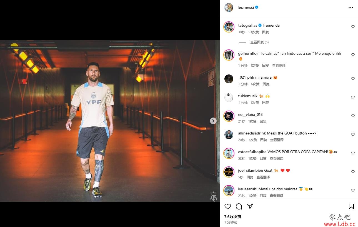Screen dimensions: 358x227
Task: Open the comment bubble icon
Action: point(239,206)
